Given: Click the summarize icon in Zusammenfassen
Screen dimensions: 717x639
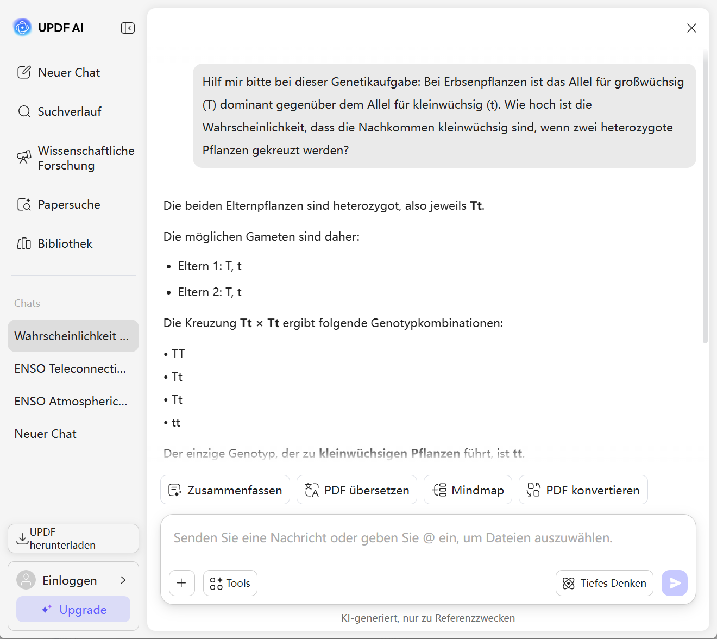Looking at the screenshot, I should pos(175,490).
